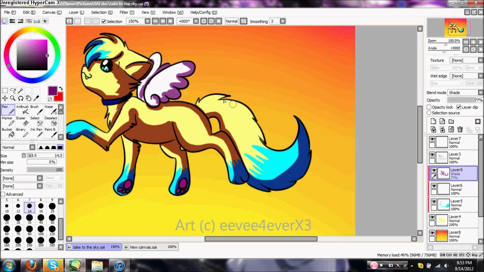Swap foreground and background colors
This screenshot has width=484, height=272.
point(60,89)
